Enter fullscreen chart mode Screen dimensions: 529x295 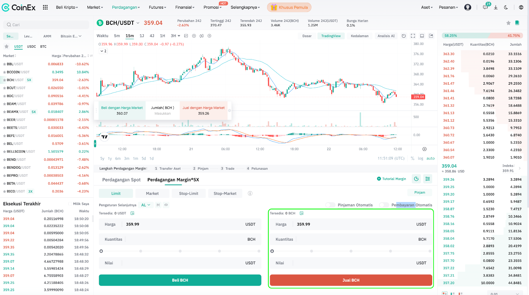click(413, 36)
